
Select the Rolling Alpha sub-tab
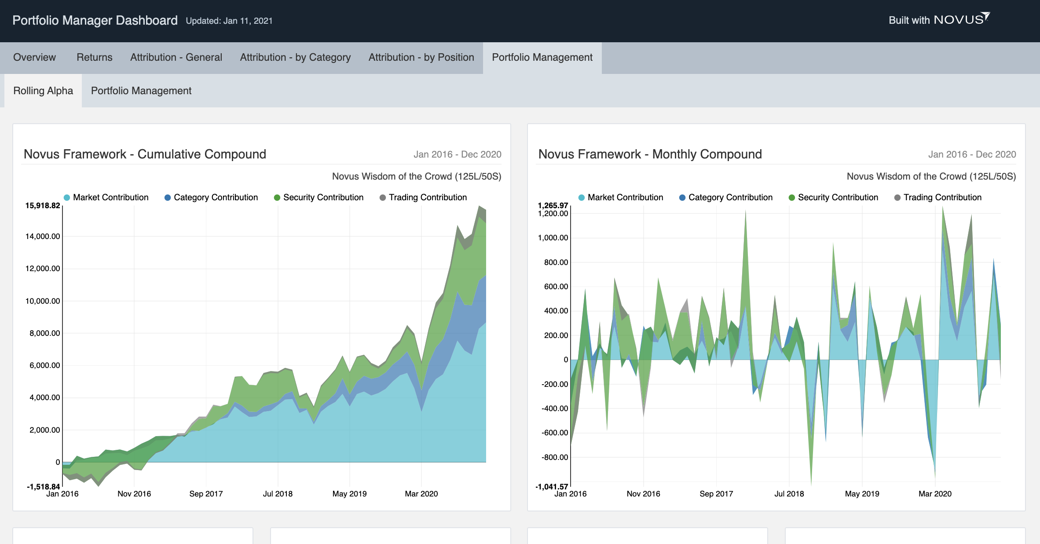pyautogui.click(x=43, y=91)
